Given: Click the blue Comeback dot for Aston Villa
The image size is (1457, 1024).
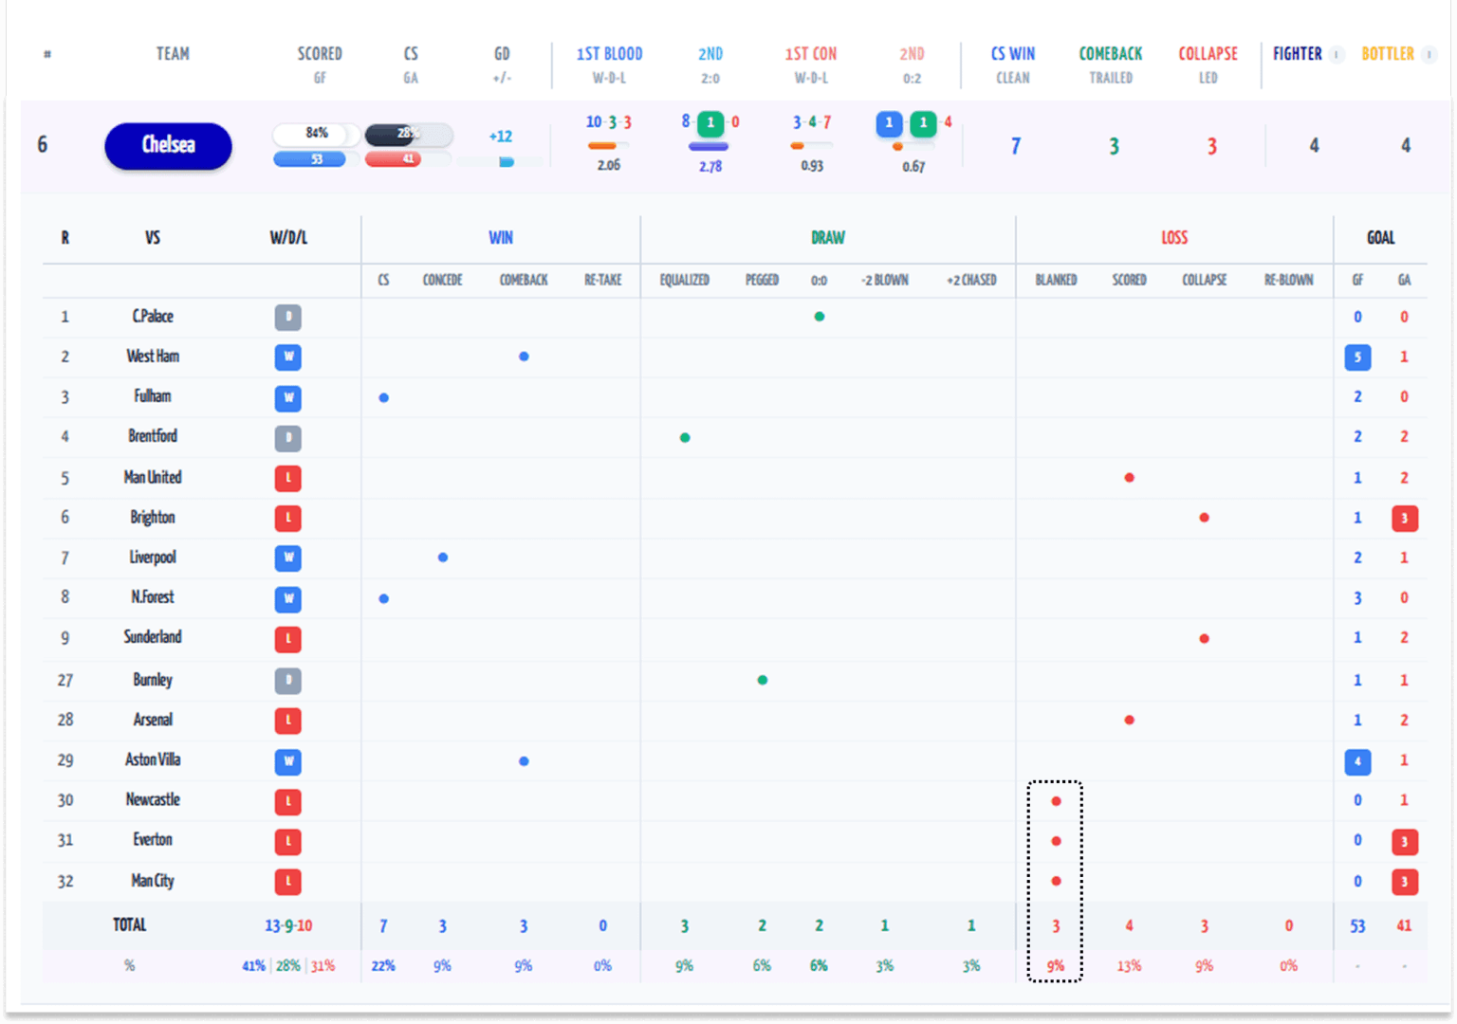Looking at the screenshot, I should [524, 761].
